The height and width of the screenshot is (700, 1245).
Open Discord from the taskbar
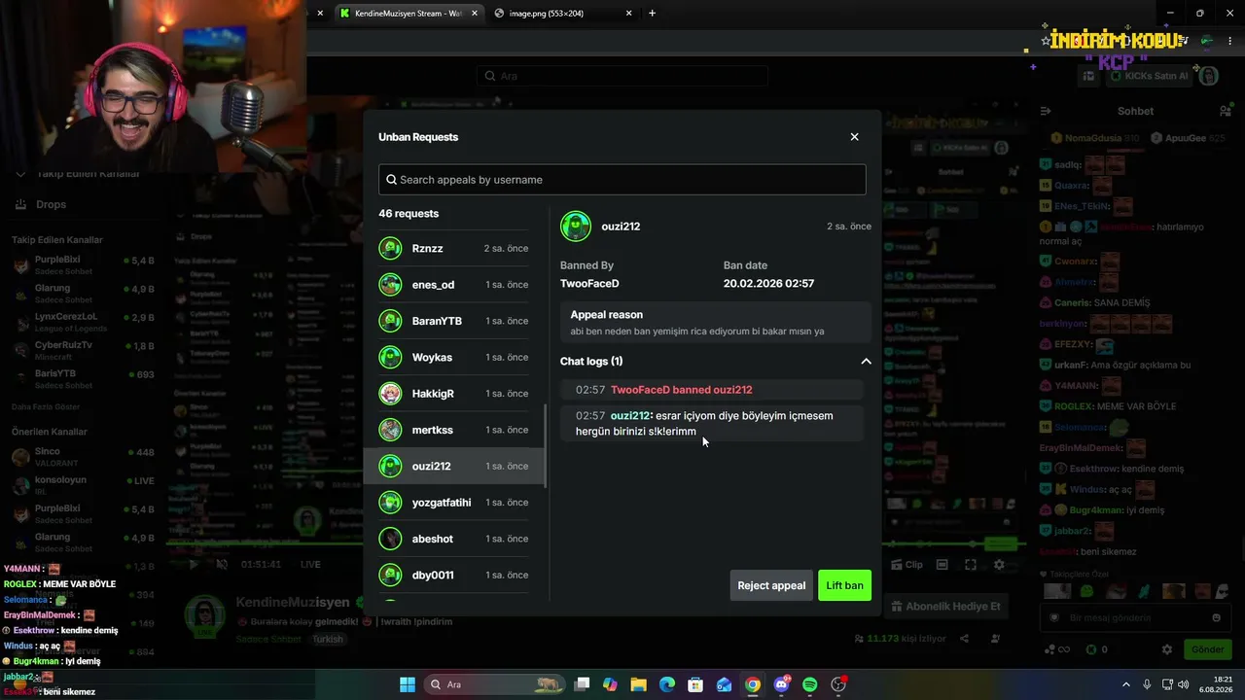click(x=782, y=684)
